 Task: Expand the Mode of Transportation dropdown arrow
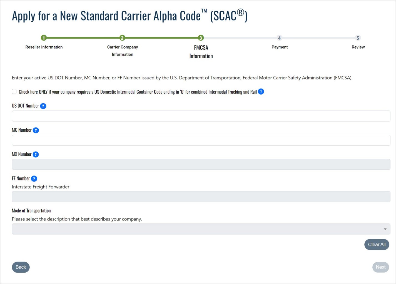pyautogui.click(x=385, y=229)
